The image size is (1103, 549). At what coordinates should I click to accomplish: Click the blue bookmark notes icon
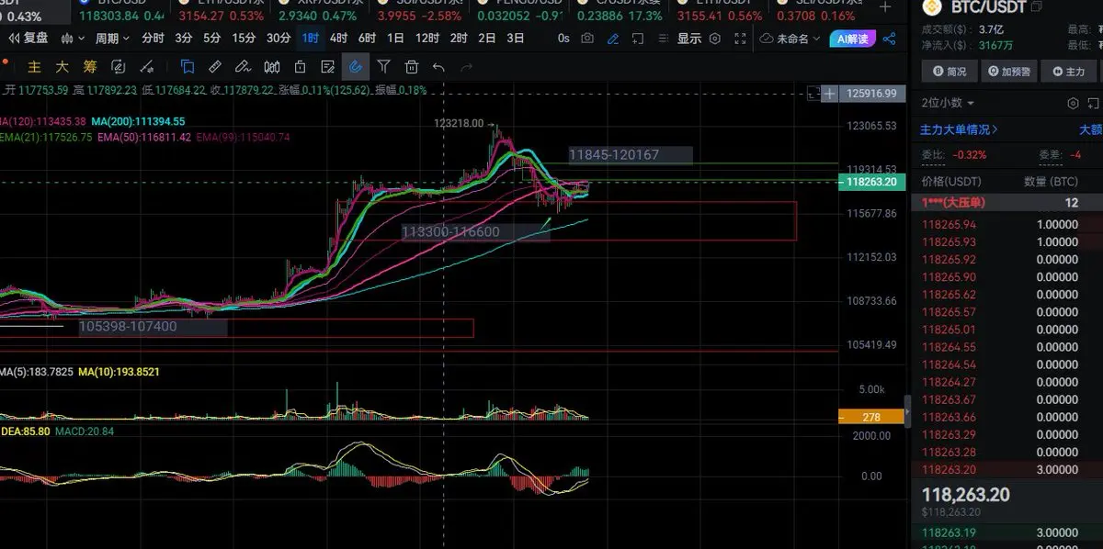point(187,66)
